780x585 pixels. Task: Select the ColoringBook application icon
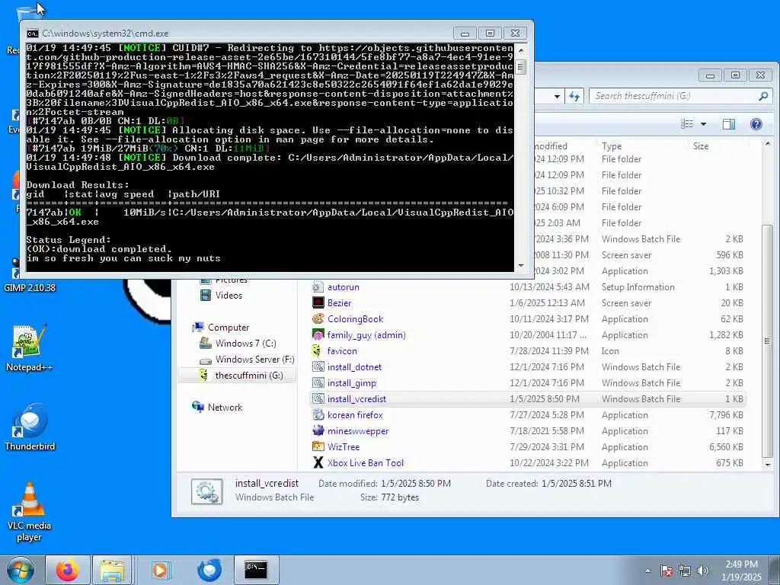tap(318, 319)
